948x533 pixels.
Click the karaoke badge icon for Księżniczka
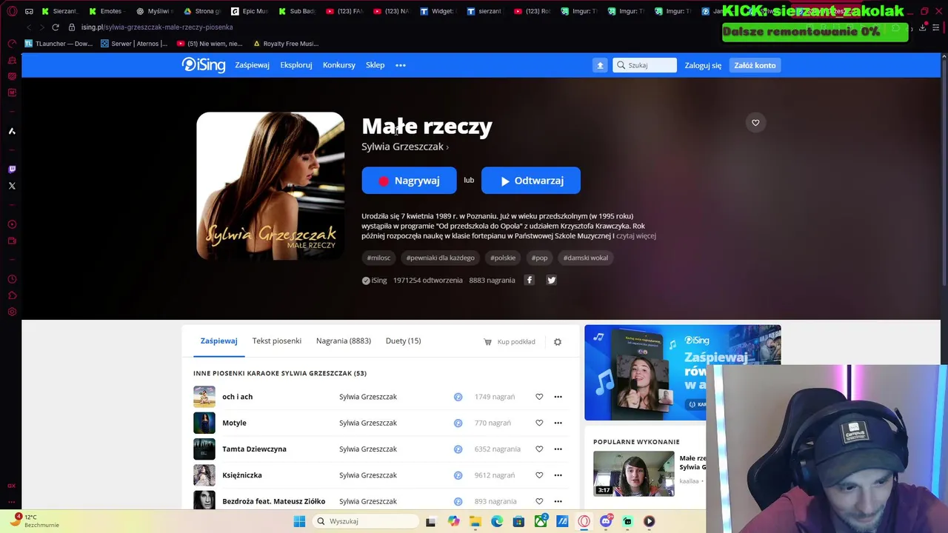point(458,475)
